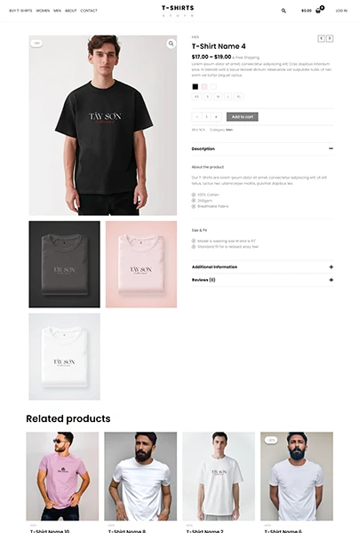The width and height of the screenshot is (359, 533).
Task: Click the T-SHIRTS store logo
Action: (178, 11)
